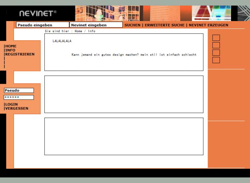Click the colorful building banner image

tap(155, 13)
